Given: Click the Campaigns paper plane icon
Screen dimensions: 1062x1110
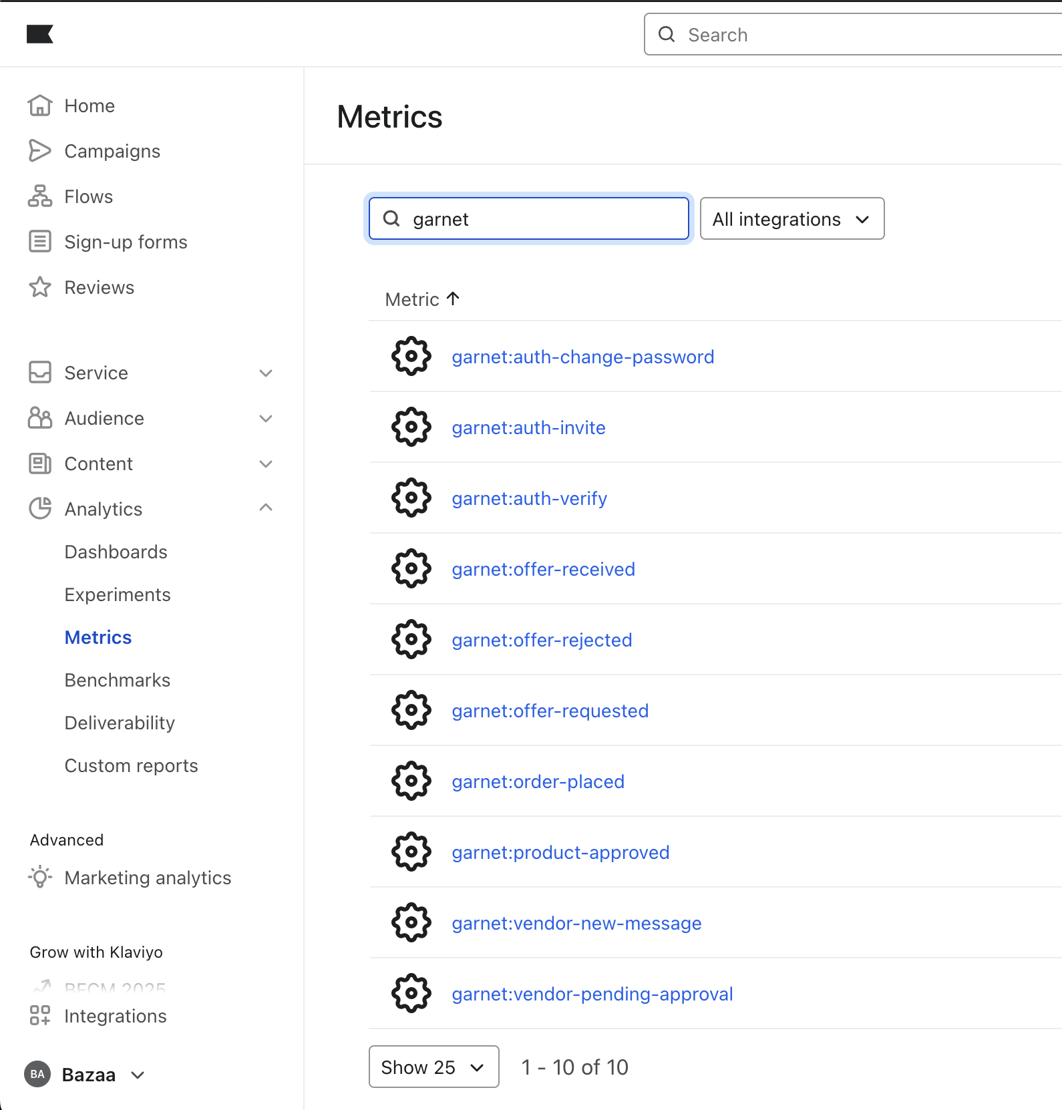Looking at the screenshot, I should 39,151.
